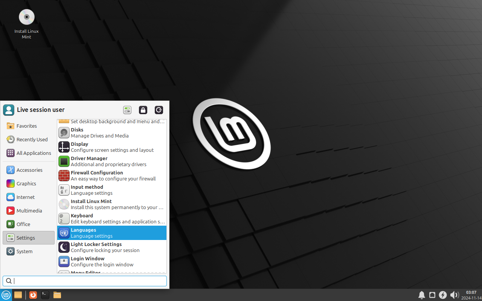This screenshot has height=301, width=482.
Task: Open the Input method icon
Action: [x=64, y=190]
